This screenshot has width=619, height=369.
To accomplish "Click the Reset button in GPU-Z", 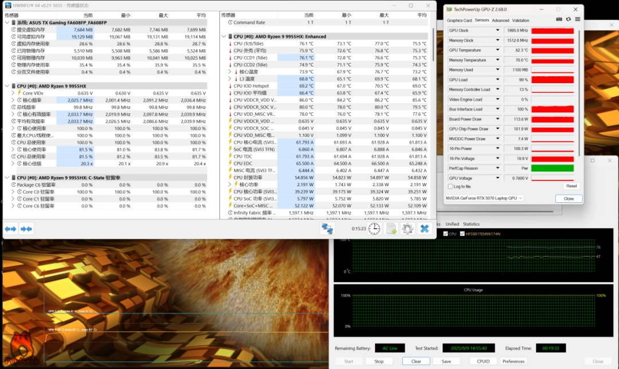I will (x=571, y=186).
